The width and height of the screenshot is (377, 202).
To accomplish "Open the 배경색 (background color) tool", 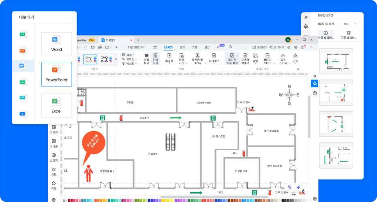I will [x=169, y=58].
